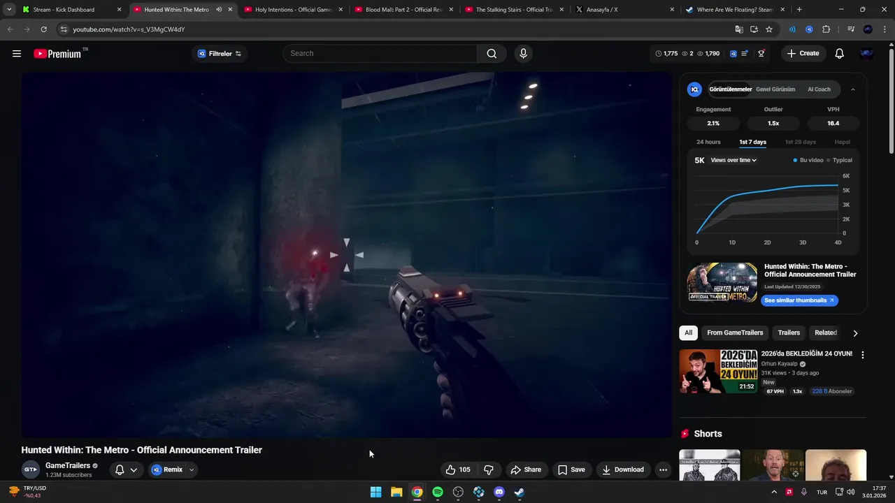Search with the magnifier icon button
Image resolution: width=895 pixels, height=503 pixels.
click(492, 54)
